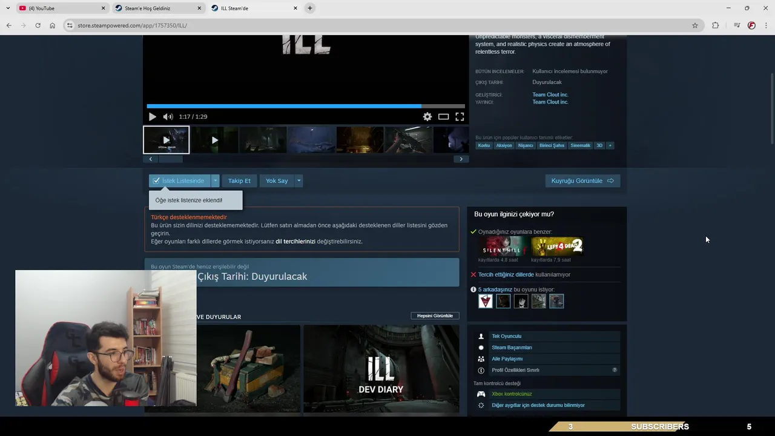Open Silent Hill similar game image
Screen dimensions: 775x436
pos(503,246)
